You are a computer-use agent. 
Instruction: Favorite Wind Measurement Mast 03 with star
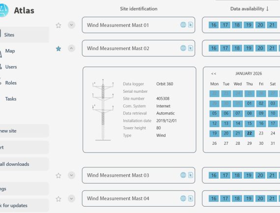pos(58,176)
